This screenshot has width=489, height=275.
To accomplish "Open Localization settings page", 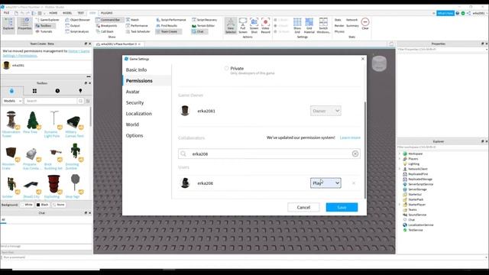I will [139, 114].
